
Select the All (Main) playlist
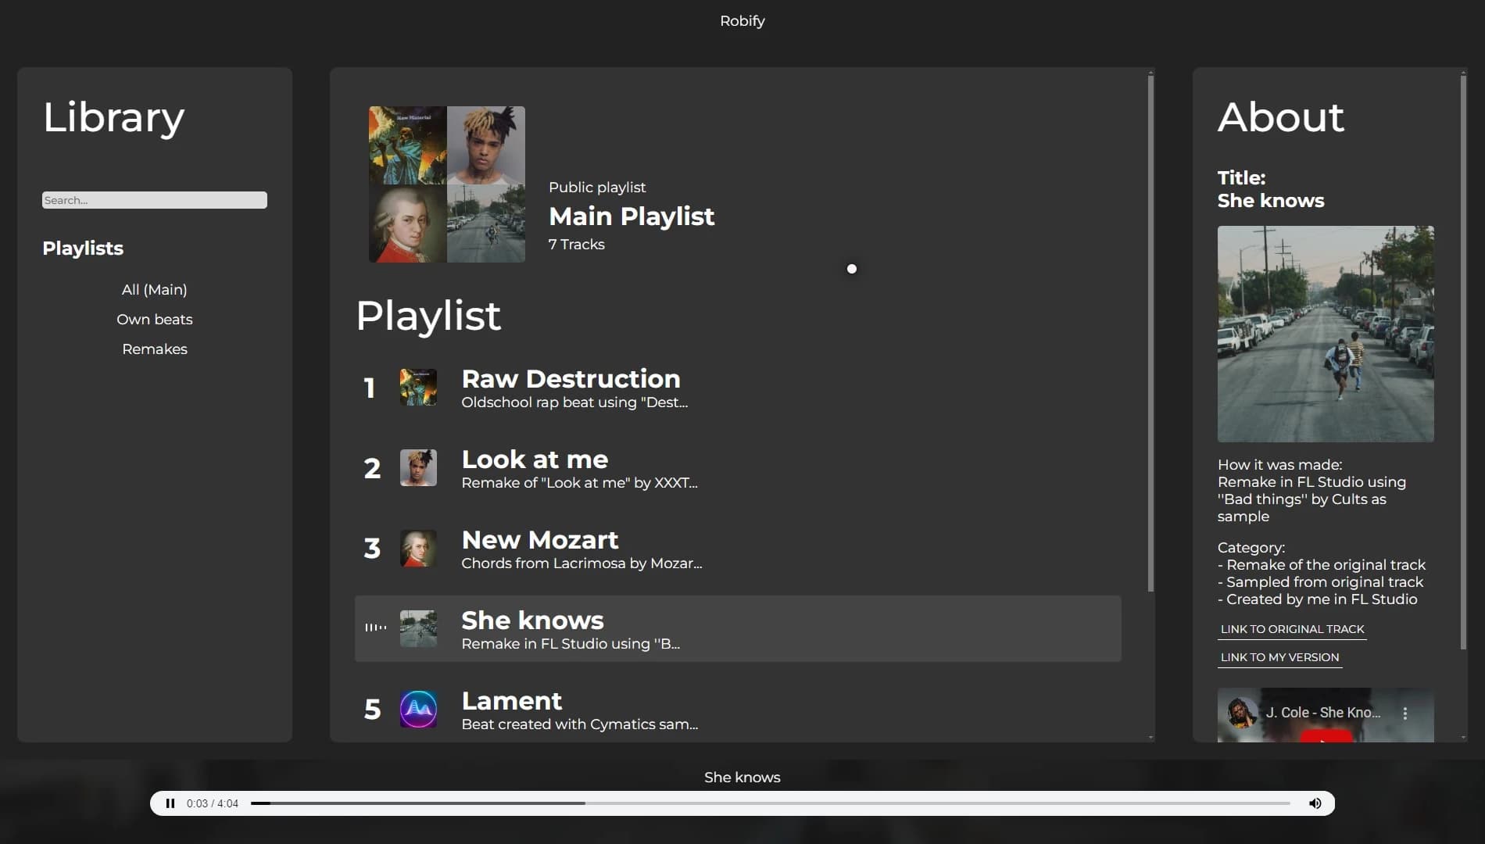[x=155, y=290]
